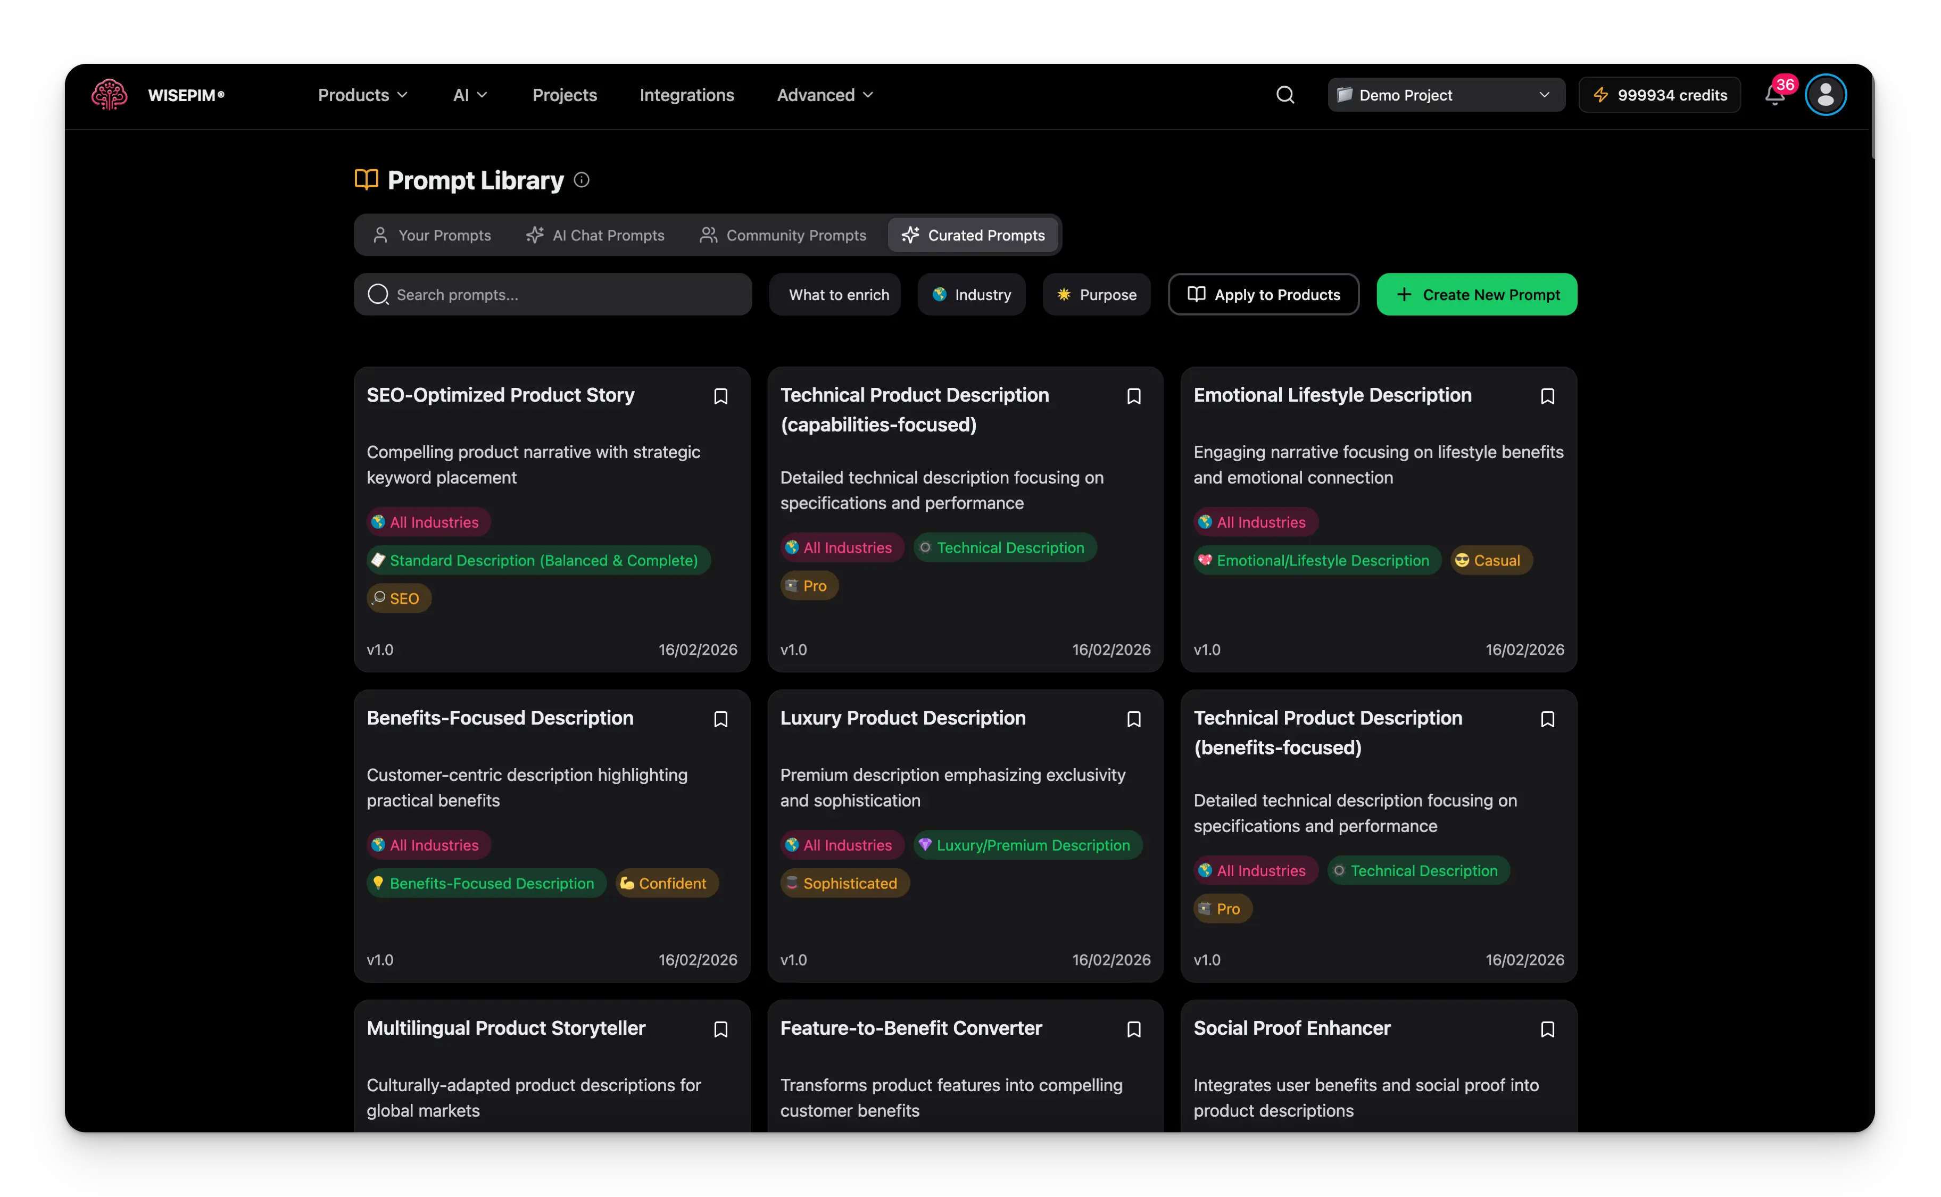Open the Demo Project selector dropdown
The image size is (1941, 1197).
[1446, 95]
